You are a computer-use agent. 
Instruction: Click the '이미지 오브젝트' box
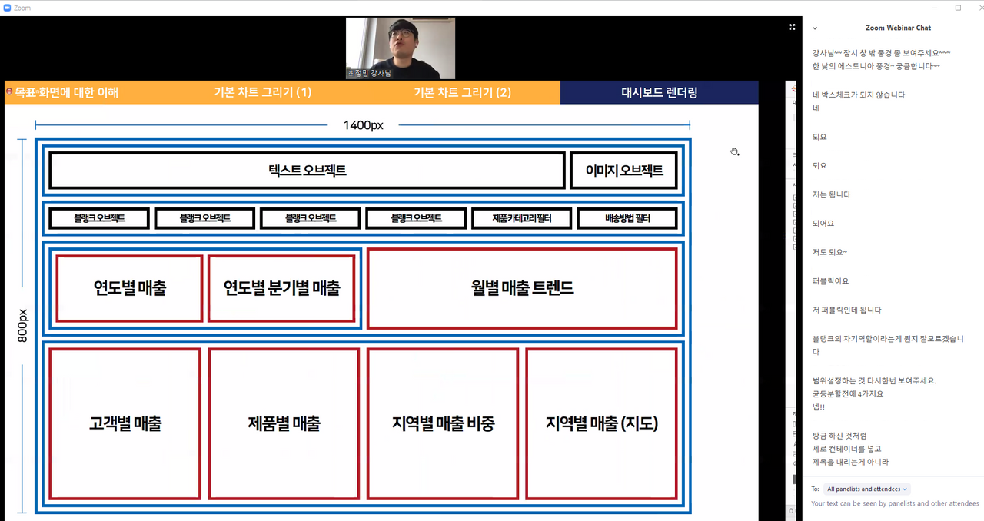623,171
